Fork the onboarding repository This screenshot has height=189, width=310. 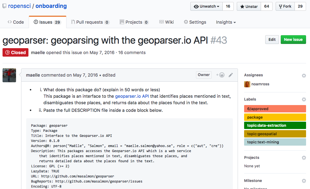[x=285, y=6]
